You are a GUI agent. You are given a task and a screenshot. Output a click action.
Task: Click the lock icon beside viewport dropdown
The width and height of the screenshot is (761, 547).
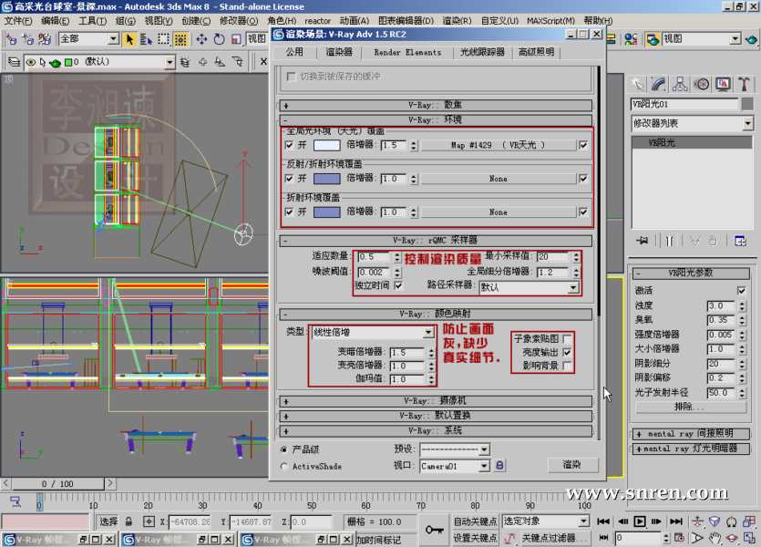(x=499, y=466)
